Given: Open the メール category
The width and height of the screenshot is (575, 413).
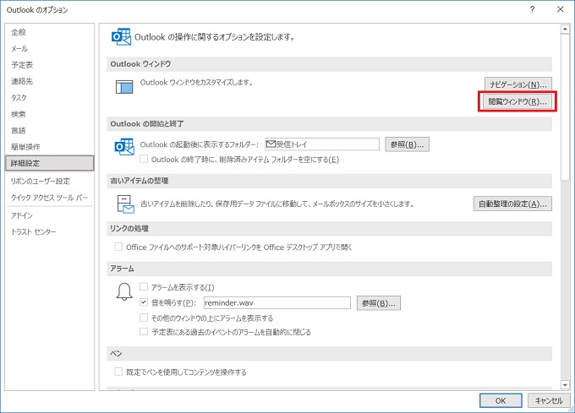Looking at the screenshot, I should [x=50, y=49].
